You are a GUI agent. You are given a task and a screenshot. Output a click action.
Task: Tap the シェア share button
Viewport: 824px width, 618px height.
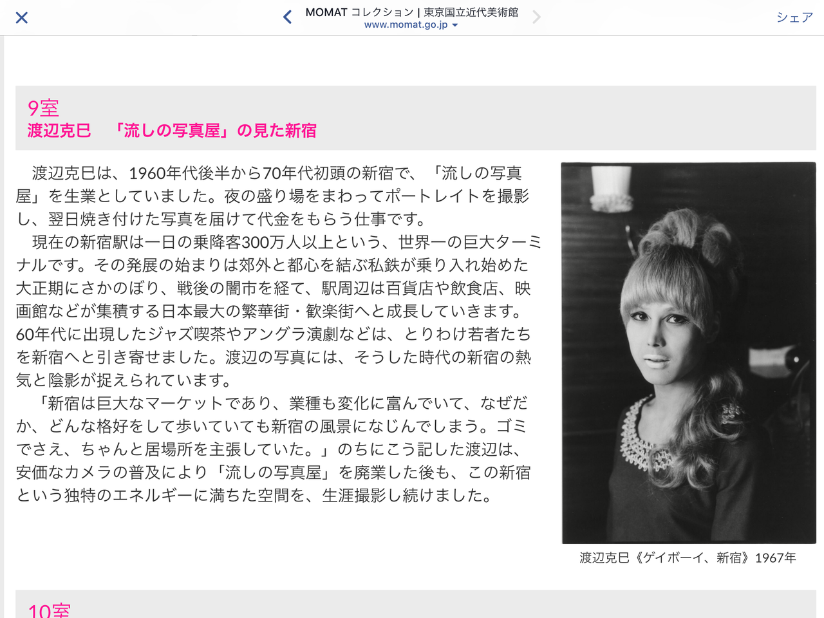[x=794, y=17]
